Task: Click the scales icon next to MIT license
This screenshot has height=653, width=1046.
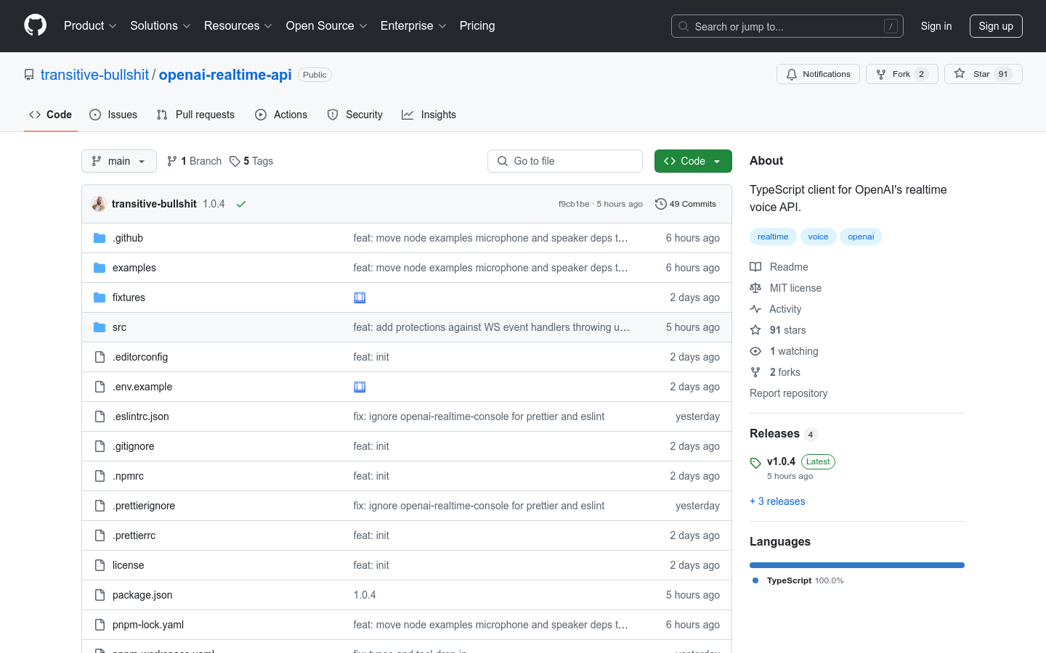Action: tap(755, 288)
